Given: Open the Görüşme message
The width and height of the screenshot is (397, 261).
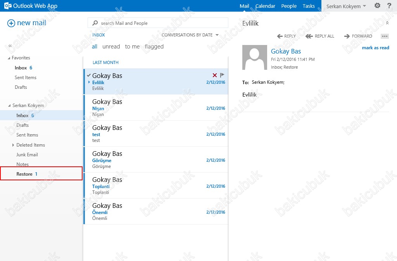Looking at the screenshot, I should point(156,160).
